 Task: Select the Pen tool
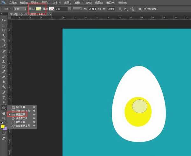[4, 92]
